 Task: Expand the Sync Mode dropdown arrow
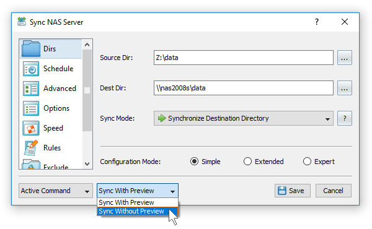327,119
